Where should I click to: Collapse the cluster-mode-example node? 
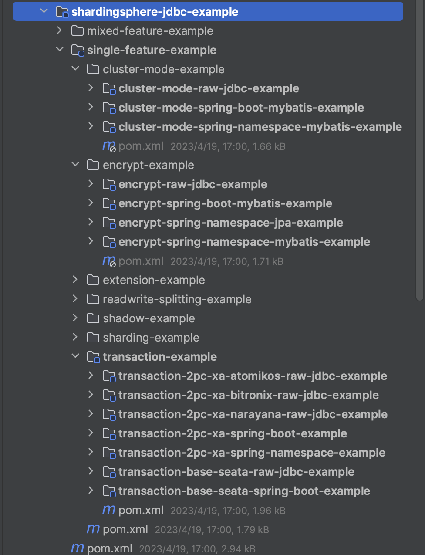[75, 69]
